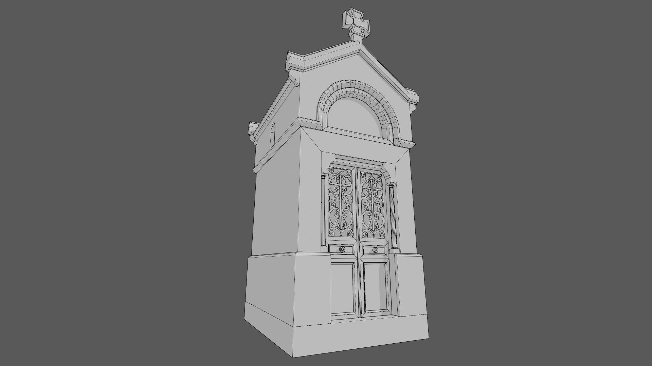Click the small arched window on side wall
This screenshot has height=366, width=652.
click(273, 135)
